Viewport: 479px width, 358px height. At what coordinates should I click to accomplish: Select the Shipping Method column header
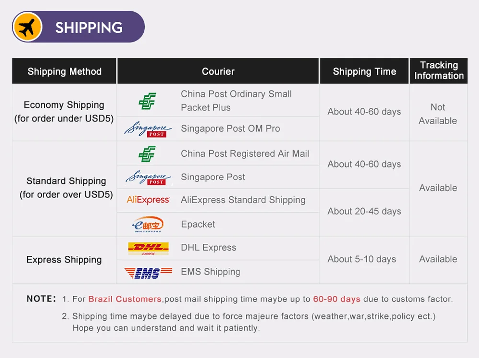(65, 71)
